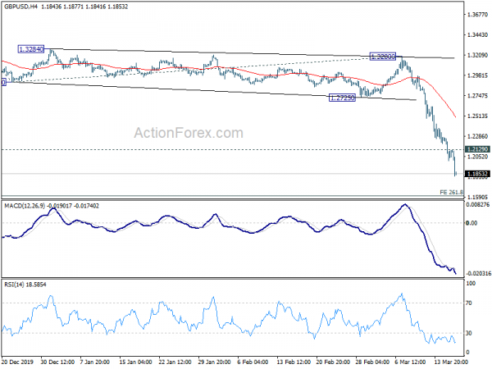Click the 1.25135 price axis value
This screenshot has width=492, height=369.
pos(477,116)
